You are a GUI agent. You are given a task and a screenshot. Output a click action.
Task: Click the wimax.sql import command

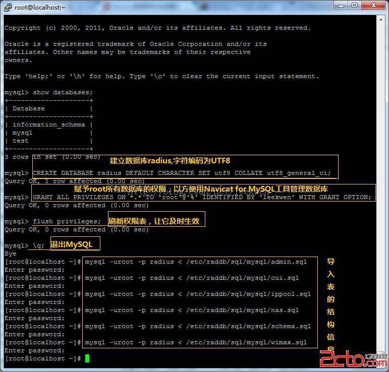pos(196,342)
